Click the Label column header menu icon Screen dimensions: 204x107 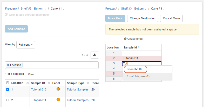tap(63, 83)
